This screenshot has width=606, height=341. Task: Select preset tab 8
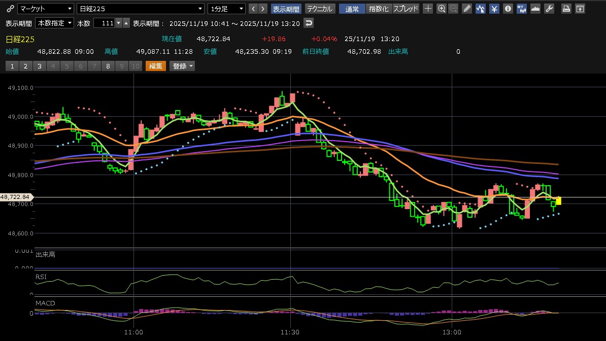(108, 66)
